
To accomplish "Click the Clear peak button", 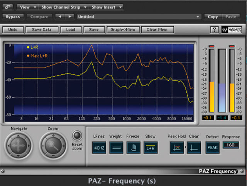I will click(x=194, y=148).
